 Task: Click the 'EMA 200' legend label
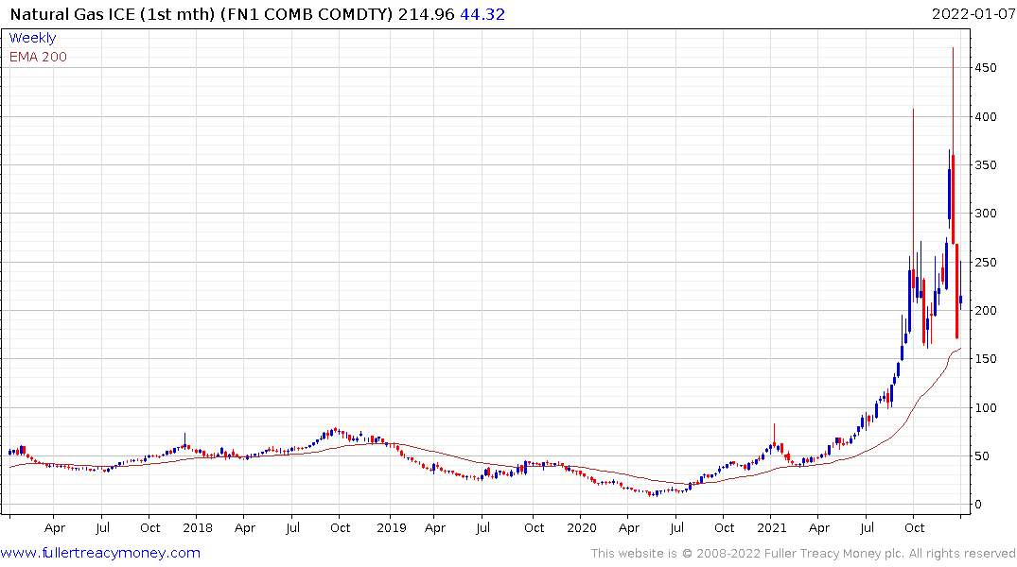tap(38, 57)
